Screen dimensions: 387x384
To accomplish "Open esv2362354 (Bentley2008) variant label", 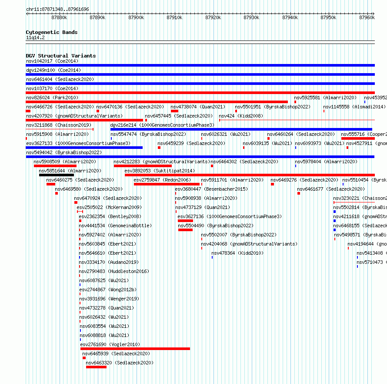I will pyautogui.click(x=110, y=216).
